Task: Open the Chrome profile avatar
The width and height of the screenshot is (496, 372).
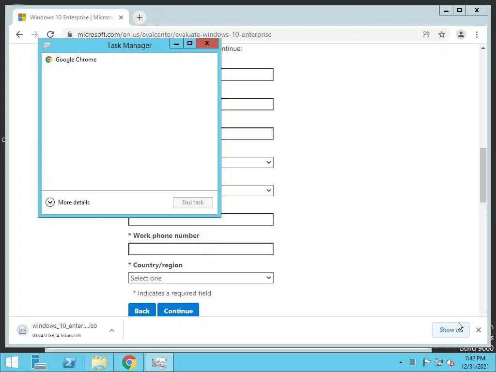Action: [461, 34]
